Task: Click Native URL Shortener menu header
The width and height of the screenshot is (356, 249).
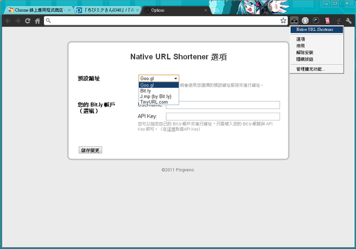Action: click(x=317, y=30)
